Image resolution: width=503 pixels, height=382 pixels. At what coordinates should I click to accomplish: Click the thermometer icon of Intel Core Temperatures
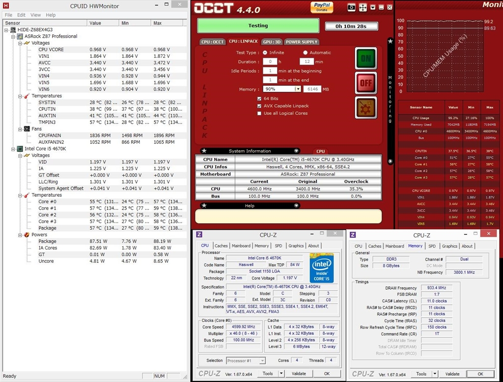click(27, 195)
